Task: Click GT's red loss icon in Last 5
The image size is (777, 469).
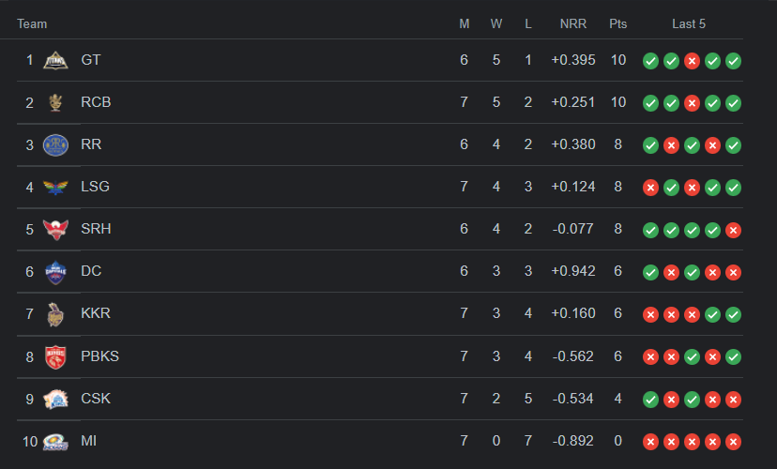Action: pos(693,61)
